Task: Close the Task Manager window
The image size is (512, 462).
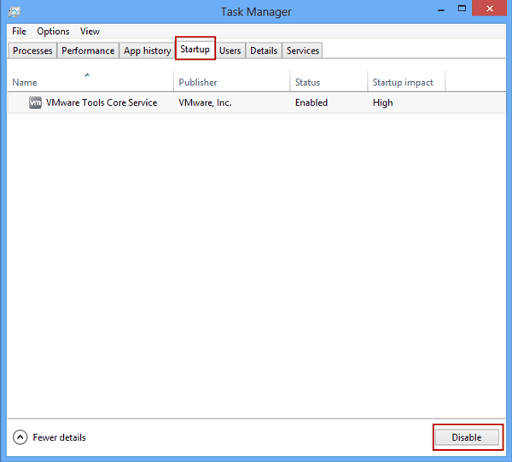Action: pyautogui.click(x=490, y=9)
